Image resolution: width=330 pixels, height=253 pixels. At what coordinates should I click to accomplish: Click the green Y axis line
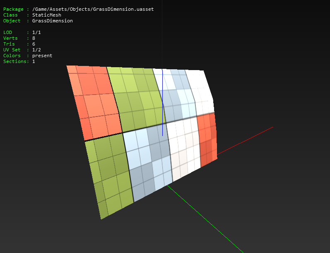[205, 219]
